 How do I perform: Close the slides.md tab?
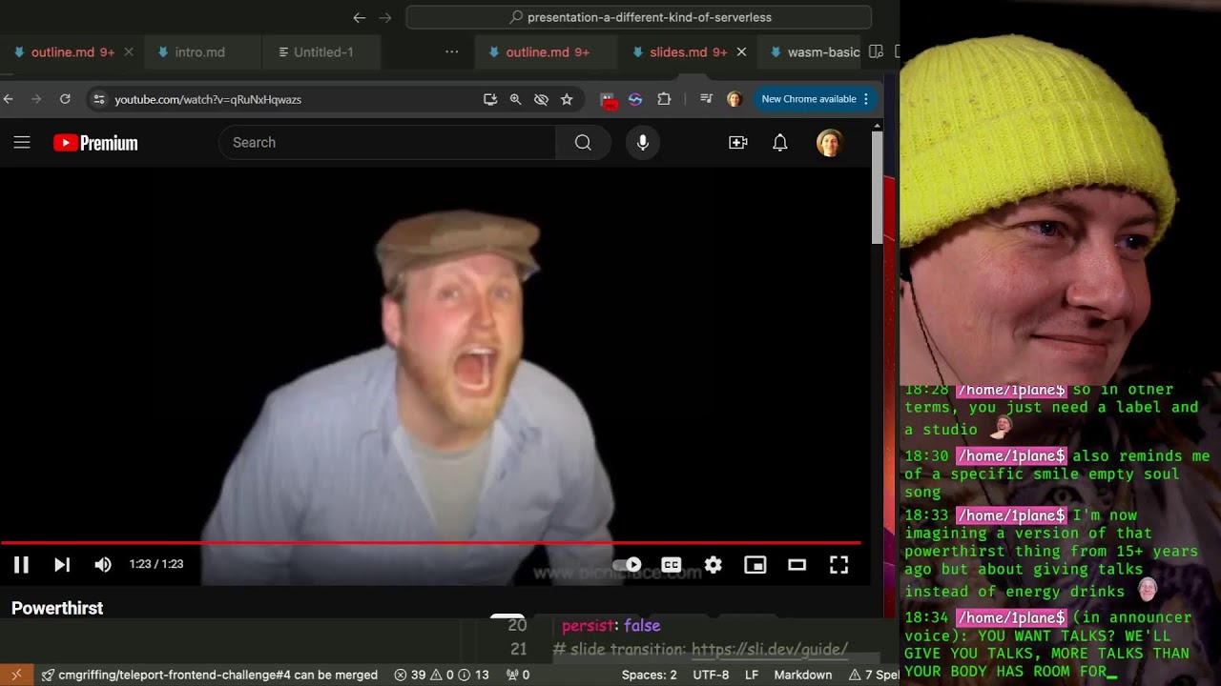(x=741, y=52)
